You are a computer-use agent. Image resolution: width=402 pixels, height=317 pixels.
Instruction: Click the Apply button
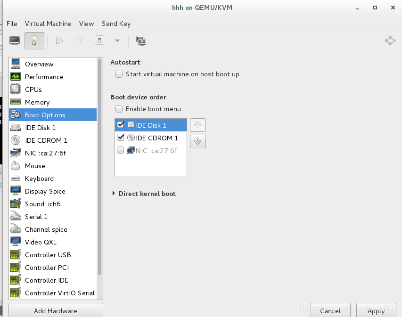[376, 310]
